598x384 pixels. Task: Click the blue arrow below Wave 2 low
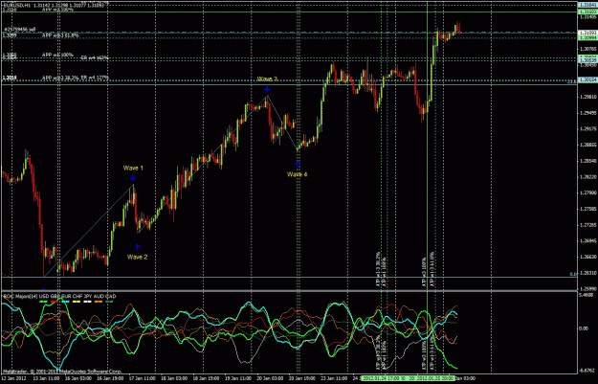pos(137,247)
